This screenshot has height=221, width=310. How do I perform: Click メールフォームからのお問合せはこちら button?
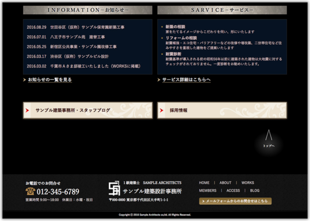pos(235,201)
